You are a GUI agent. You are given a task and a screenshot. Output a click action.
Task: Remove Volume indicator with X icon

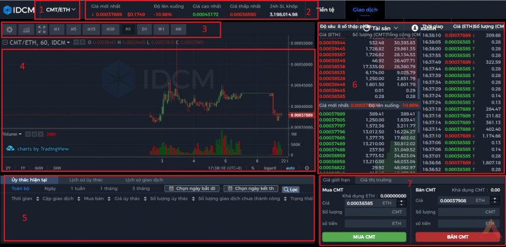[x=40, y=134]
